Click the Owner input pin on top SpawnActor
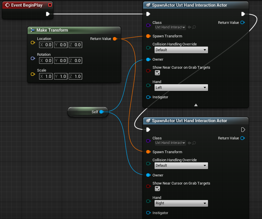Image resolution: width=262 pixels, height=219 pixels. click(x=148, y=59)
